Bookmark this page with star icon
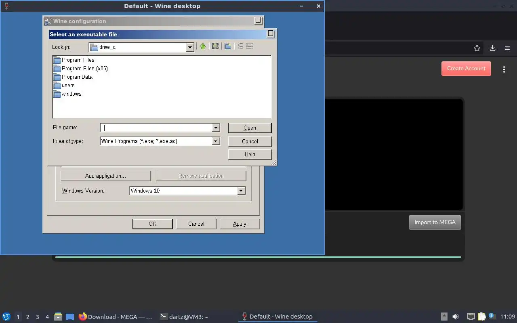Screen dimensions: 517x323 (477, 48)
